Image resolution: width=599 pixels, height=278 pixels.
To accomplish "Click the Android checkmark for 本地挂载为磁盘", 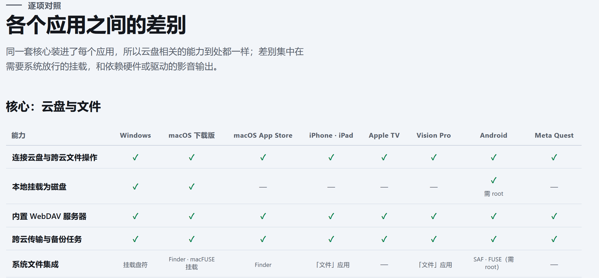I will (494, 180).
